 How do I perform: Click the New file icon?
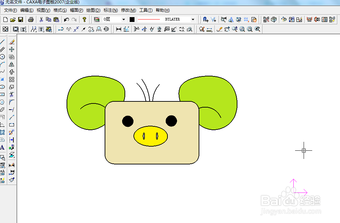pyautogui.click(x=5, y=20)
